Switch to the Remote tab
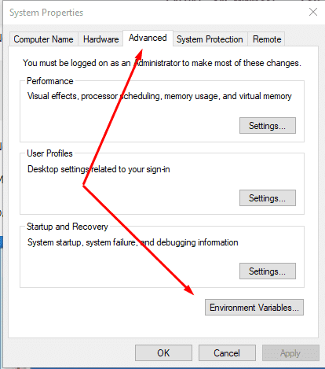Image resolution: width=325 pixels, height=369 pixels. tap(267, 39)
